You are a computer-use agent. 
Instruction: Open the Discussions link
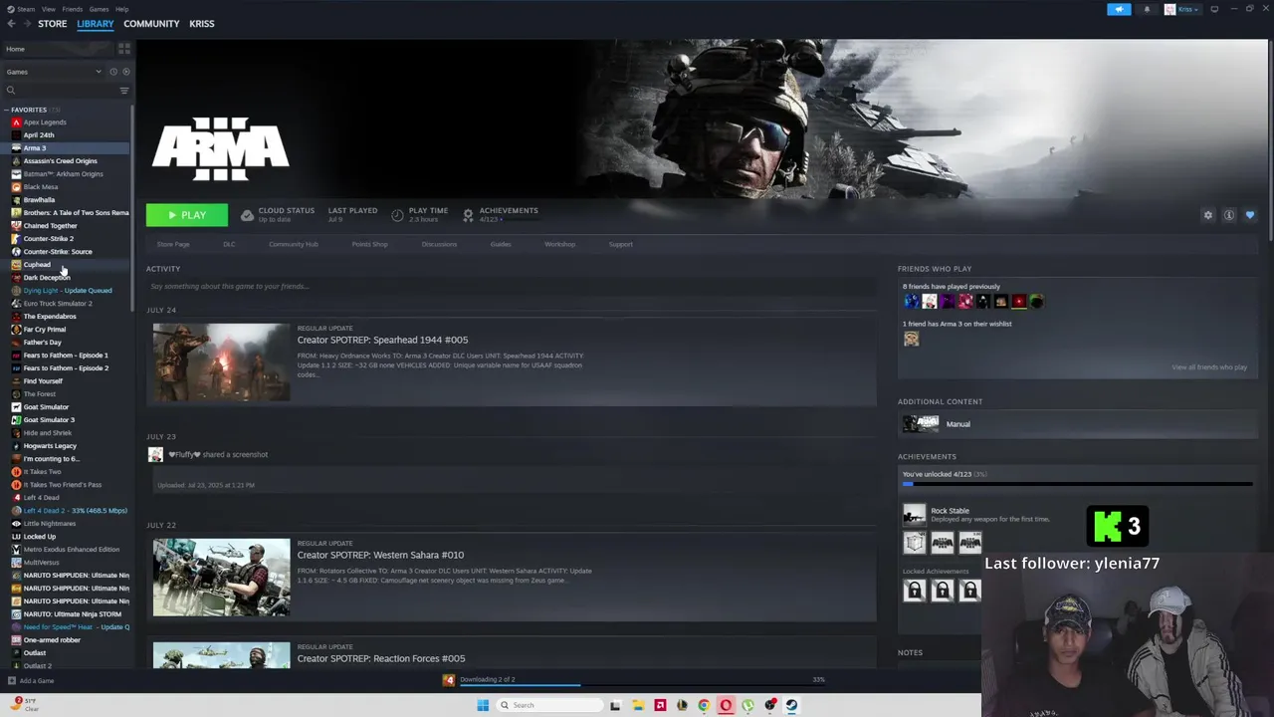point(439,244)
